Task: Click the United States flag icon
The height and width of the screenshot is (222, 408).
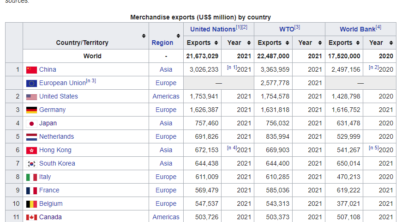Action: [31, 97]
